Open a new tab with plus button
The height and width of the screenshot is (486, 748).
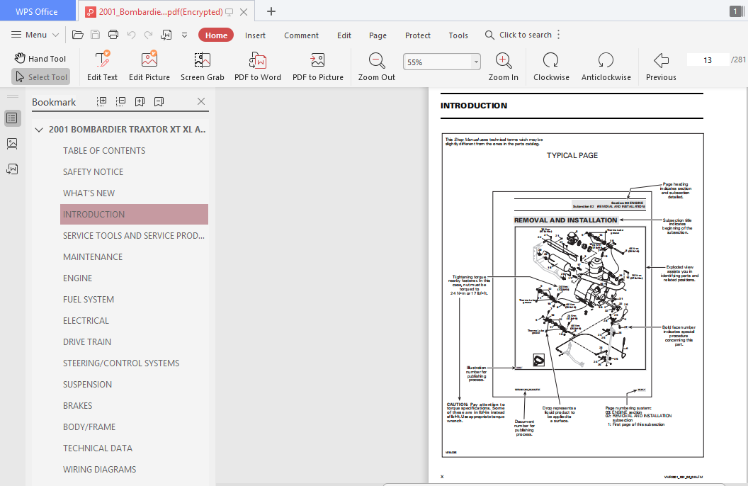(271, 11)
